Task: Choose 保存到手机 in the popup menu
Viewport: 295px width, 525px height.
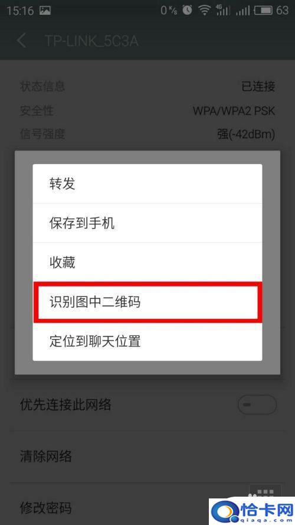Action: click(x=147, y=223)
